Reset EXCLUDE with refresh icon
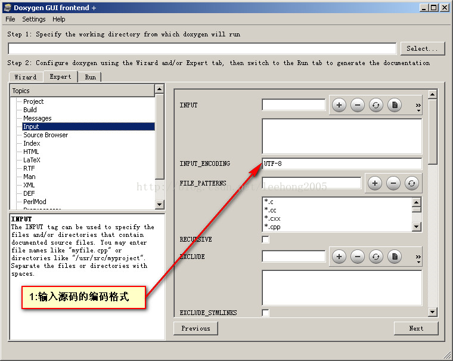Viewport: 453px width, 361px height. [376, 257]
